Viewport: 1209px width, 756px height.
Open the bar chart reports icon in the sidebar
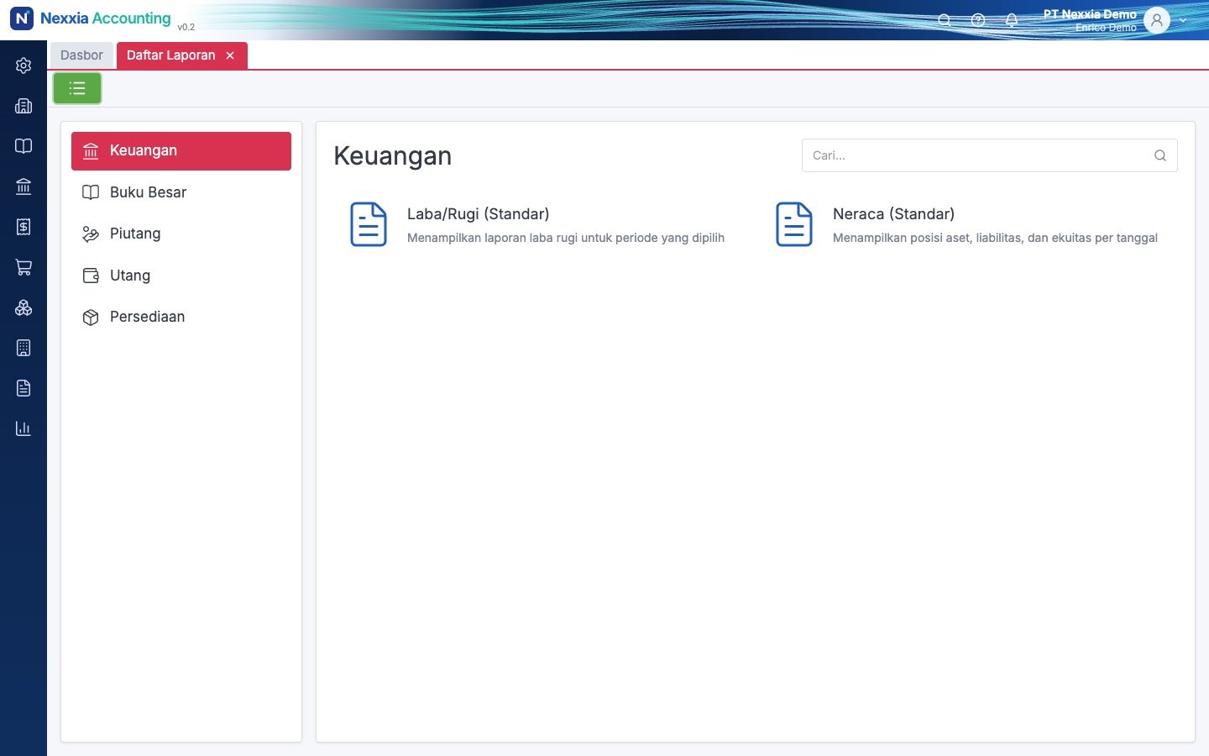[24, 428]
